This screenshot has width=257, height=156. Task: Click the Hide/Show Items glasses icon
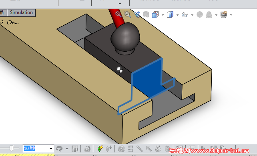pos(185,15)
